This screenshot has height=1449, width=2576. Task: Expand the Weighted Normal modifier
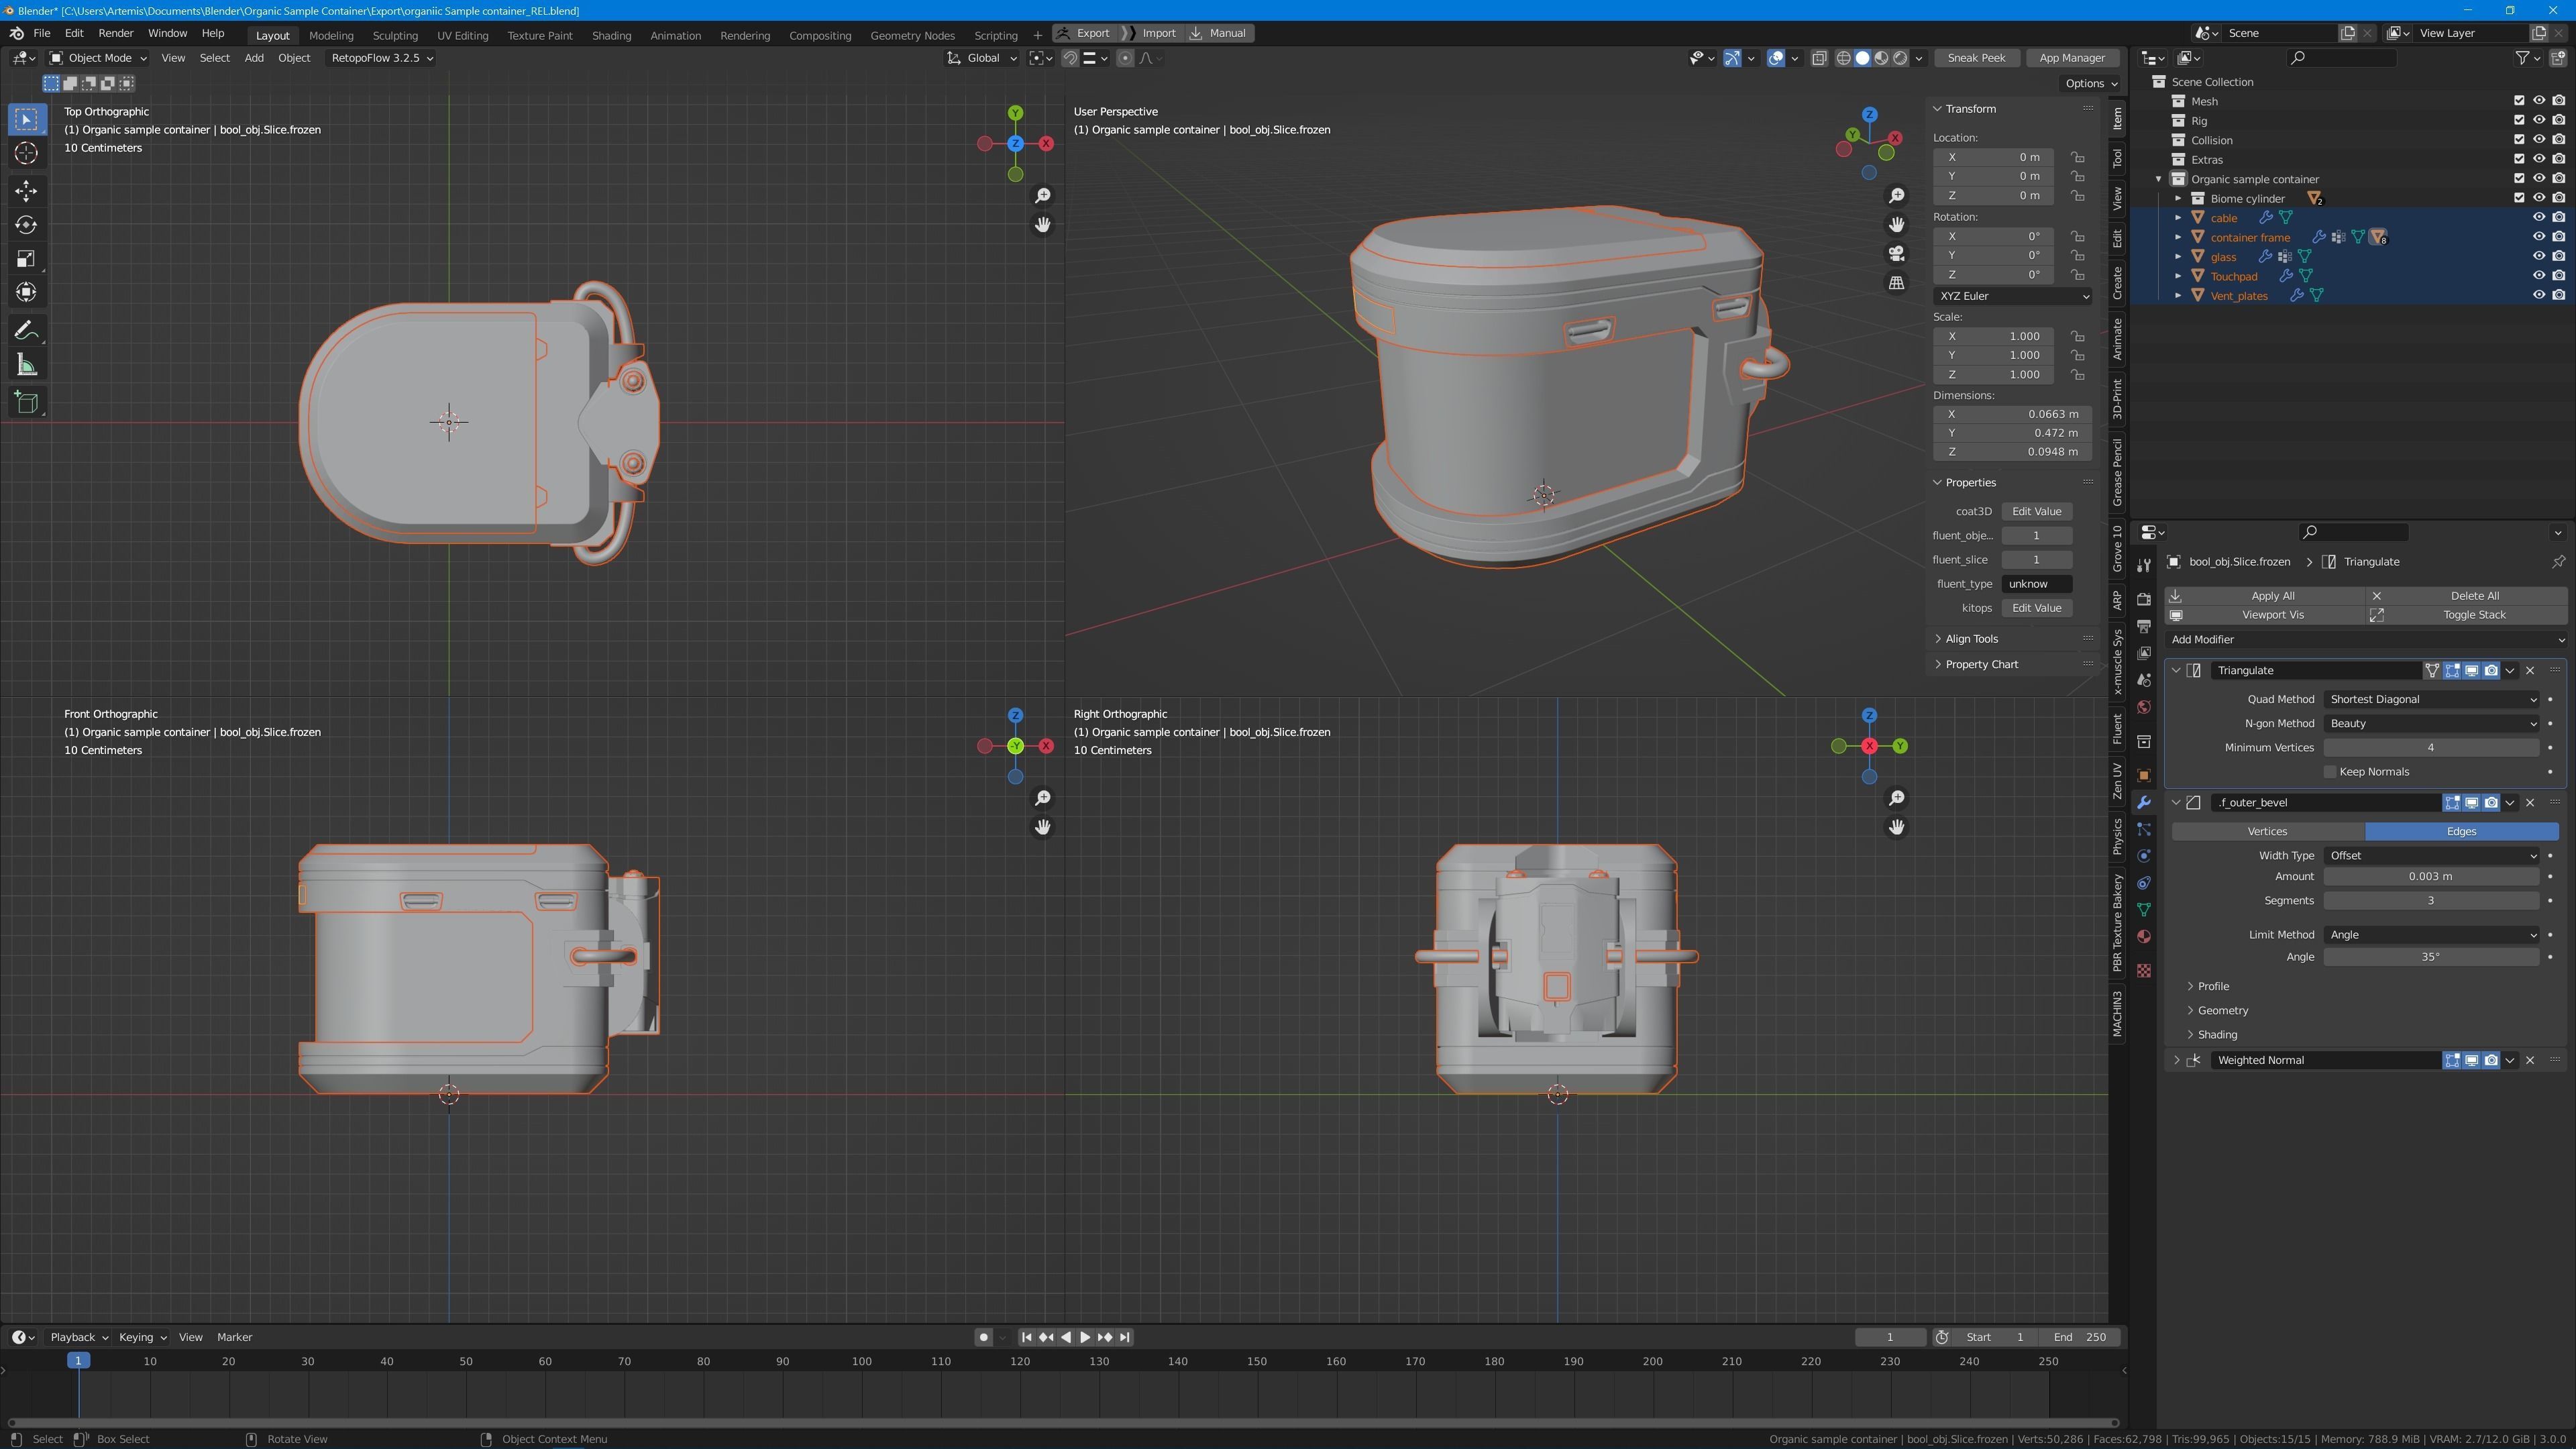(x=2177, y=1060)
